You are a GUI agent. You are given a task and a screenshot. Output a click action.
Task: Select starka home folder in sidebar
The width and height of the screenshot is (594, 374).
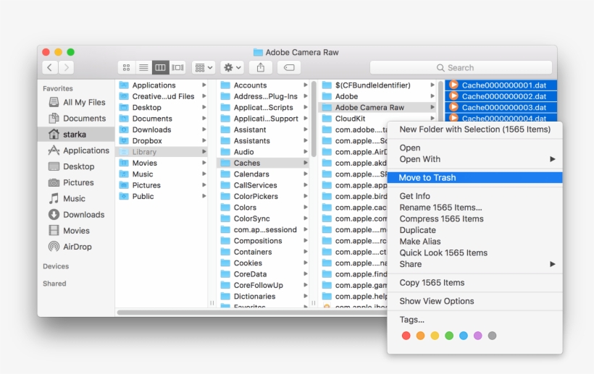(x=76, y=135)
